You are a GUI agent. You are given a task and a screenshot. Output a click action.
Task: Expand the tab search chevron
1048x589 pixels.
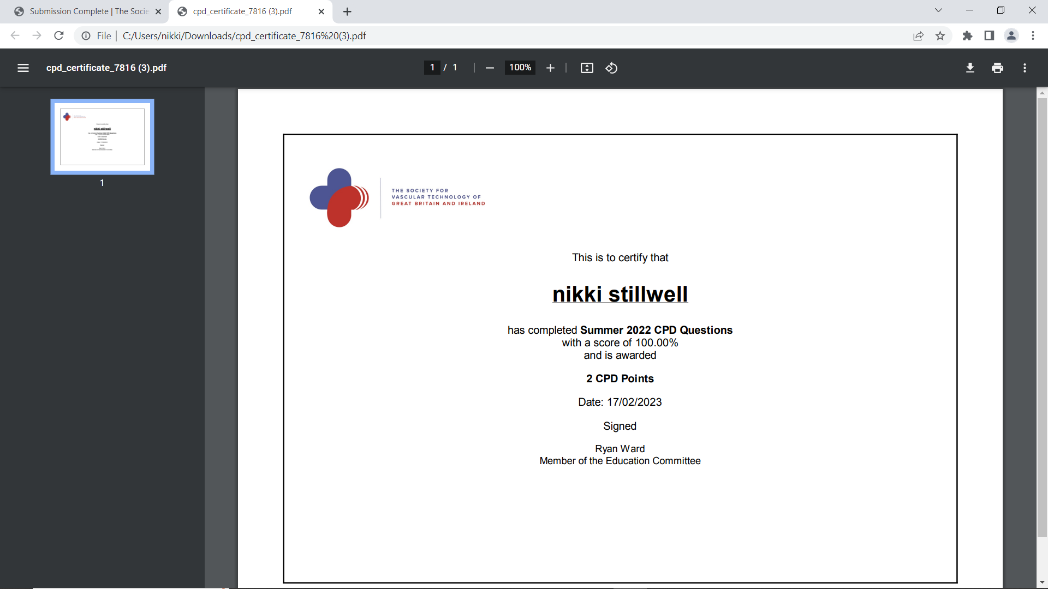(x=938, y=10)
